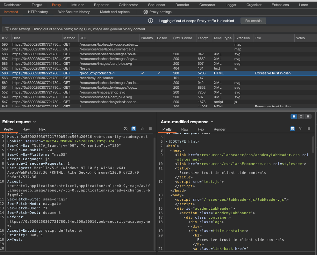317x255 pixels.
Task: Click the response pane vertical scrollbar
Action: point(313,145)
